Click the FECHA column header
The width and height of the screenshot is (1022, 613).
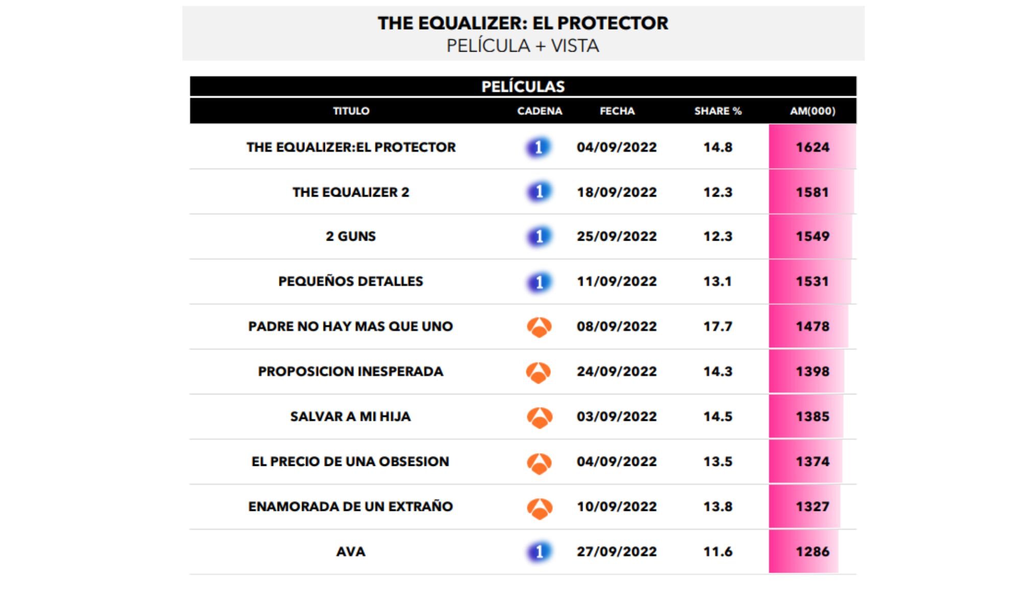(x=617, y=111)
